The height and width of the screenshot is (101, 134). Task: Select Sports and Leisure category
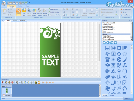coord(116,33)
